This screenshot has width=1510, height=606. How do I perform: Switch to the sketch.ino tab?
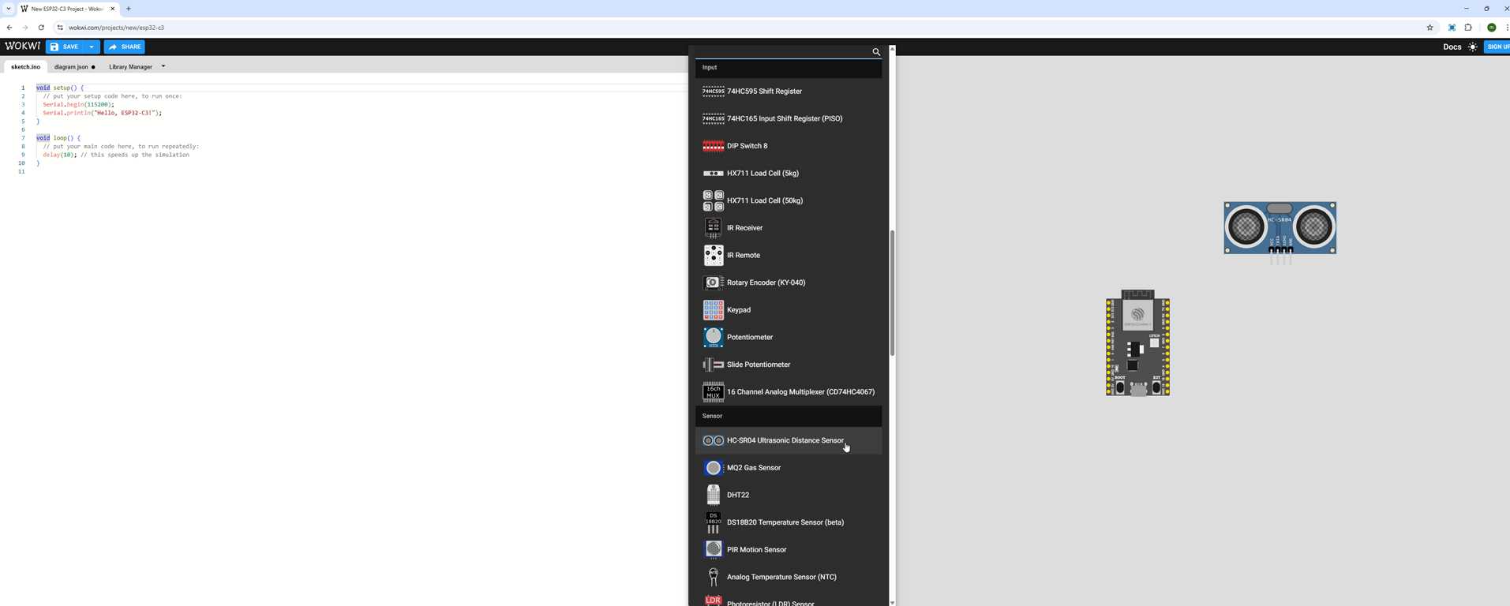click(25, 67)
